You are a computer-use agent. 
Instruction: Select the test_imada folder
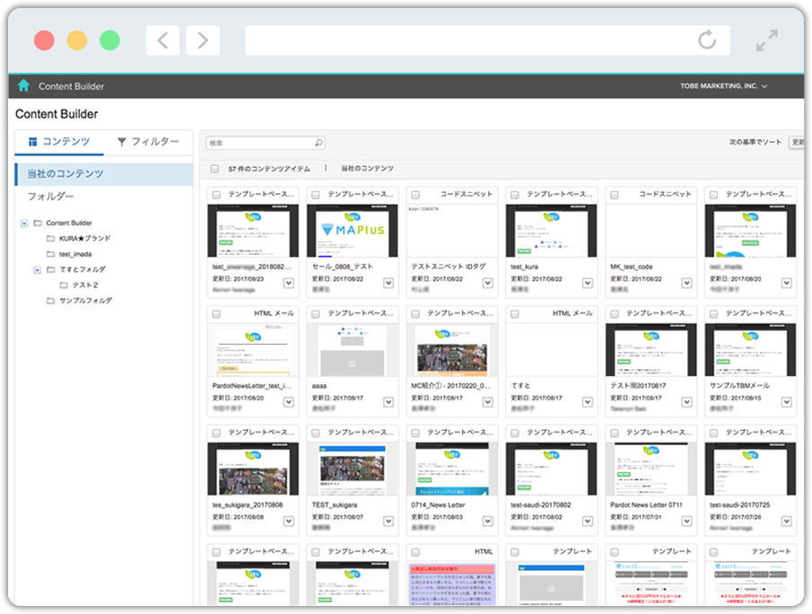pos(75,254)
